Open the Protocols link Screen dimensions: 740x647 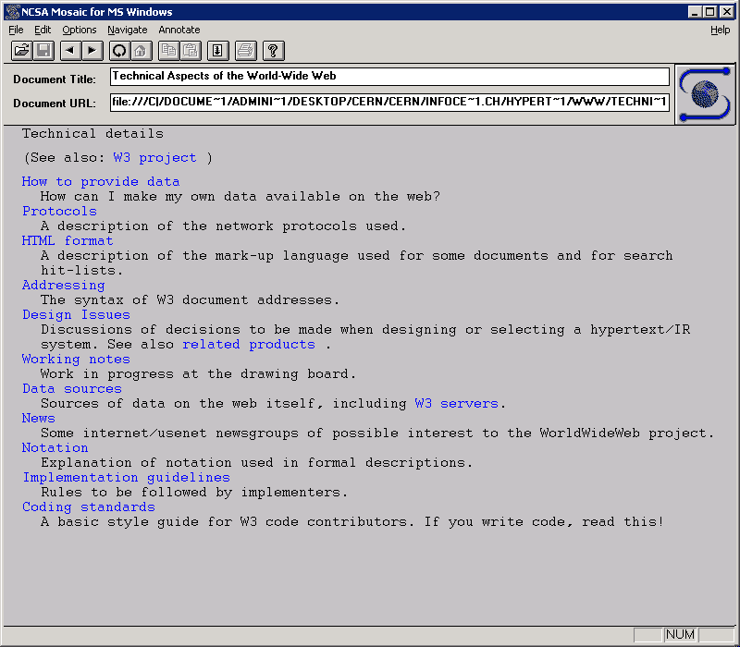click(x=59, y=211)
